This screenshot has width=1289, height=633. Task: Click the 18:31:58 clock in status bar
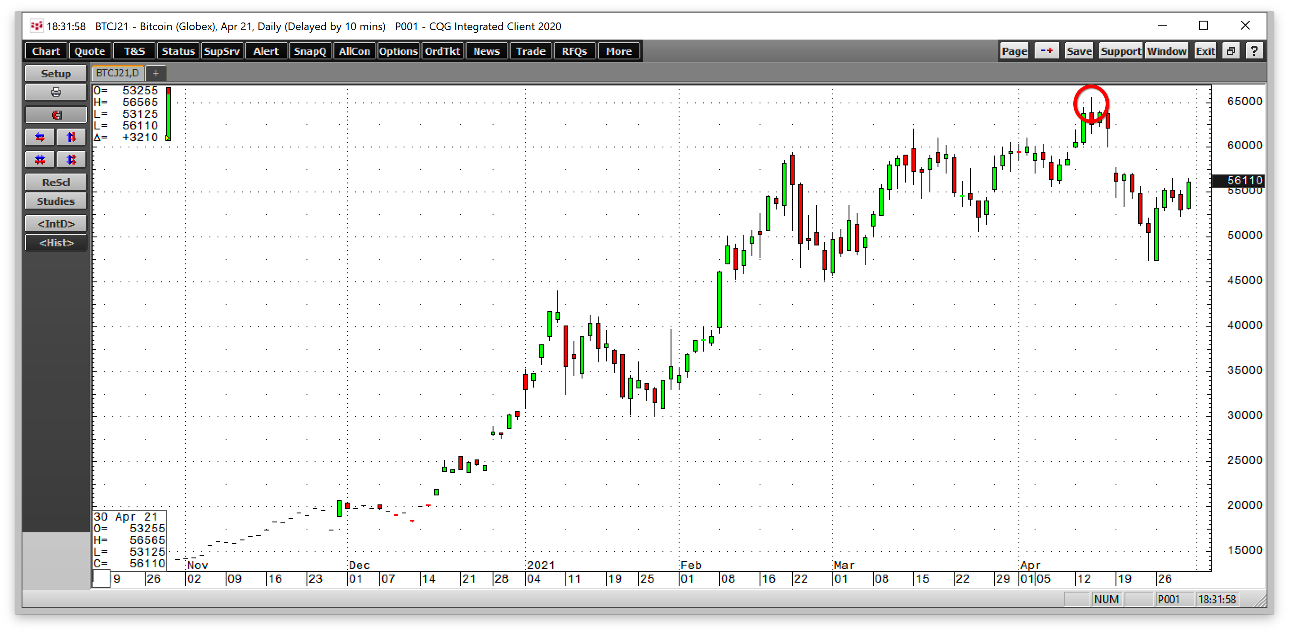tap(1217, 599)
